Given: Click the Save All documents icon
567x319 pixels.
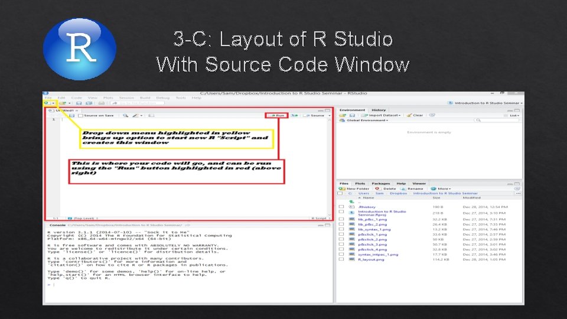Looking at the screenshot, I should (89, 103).
